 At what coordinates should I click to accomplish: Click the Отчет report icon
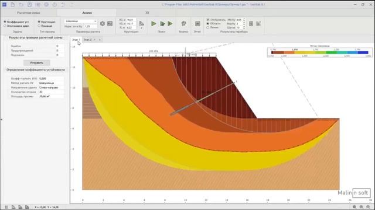[197, 23]
